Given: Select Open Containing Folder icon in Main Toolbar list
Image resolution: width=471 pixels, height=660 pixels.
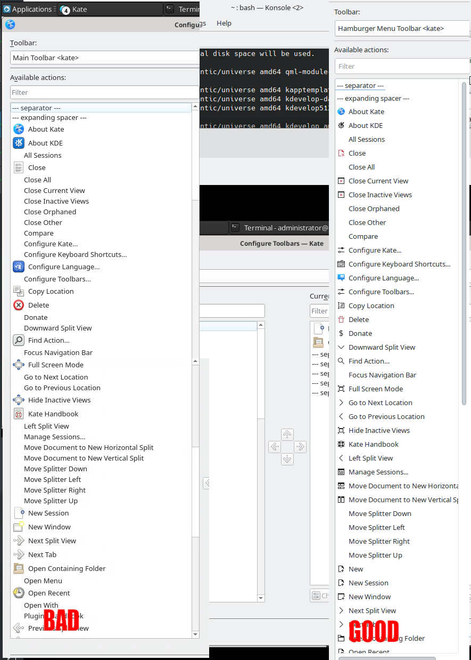Looking at the screenshot, I should (19, 568).
